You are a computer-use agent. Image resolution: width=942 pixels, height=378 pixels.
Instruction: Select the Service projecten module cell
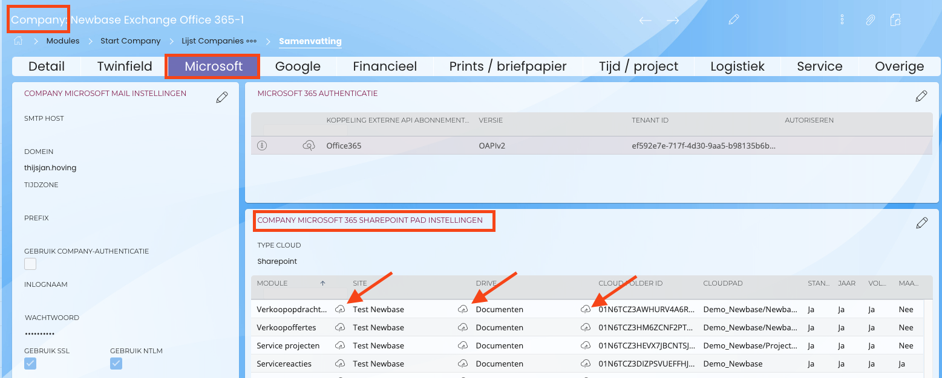288,345
